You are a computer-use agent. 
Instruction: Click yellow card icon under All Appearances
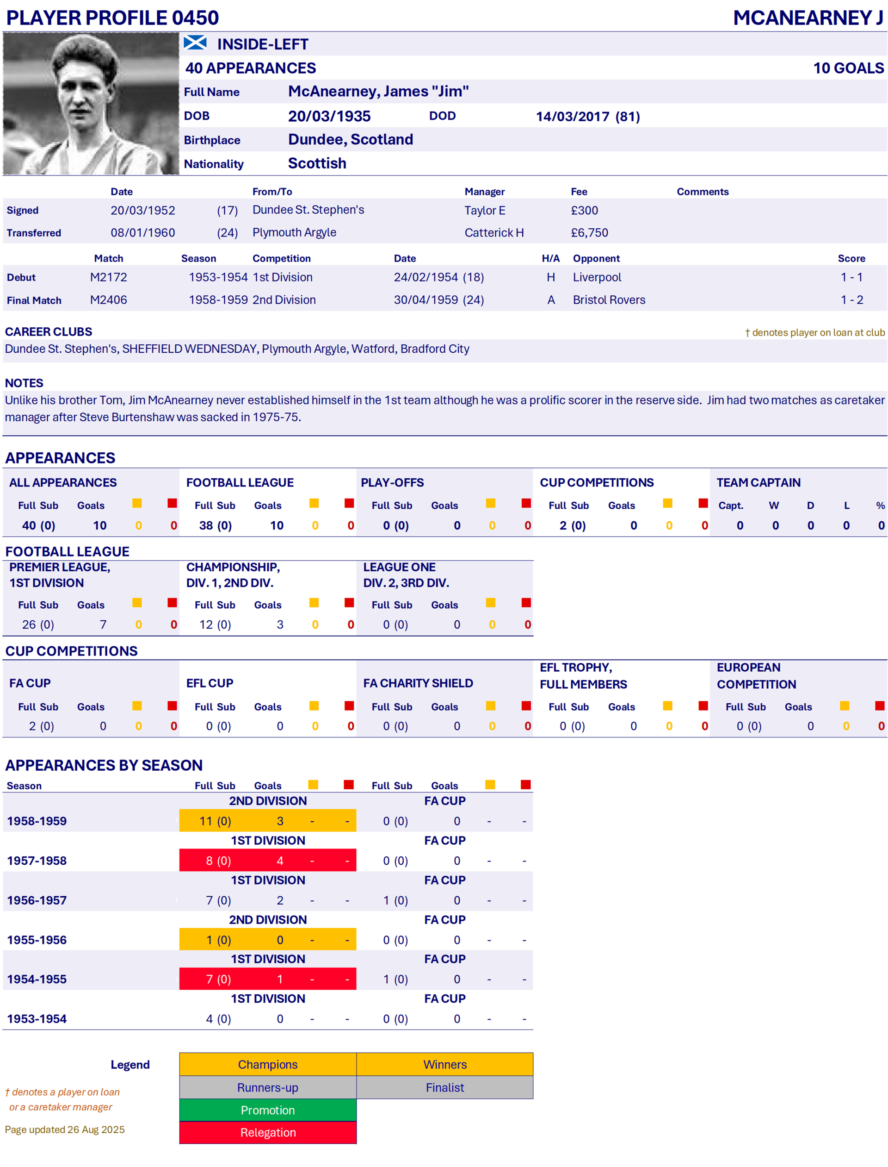point(137,503)
